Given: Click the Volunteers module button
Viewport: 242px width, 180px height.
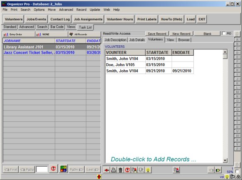Looking at the screenshot, I should pyautogui.click(x=14, y=19).
